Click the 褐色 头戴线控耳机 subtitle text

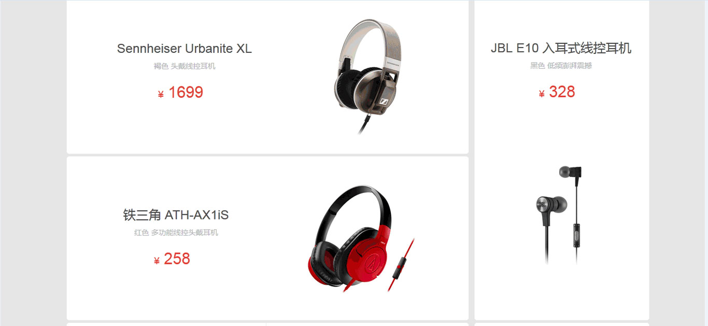point(185,66)
